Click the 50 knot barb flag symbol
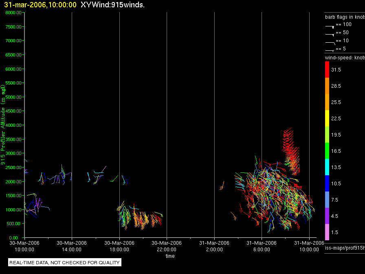365x274 pixels. coord(330,35)
